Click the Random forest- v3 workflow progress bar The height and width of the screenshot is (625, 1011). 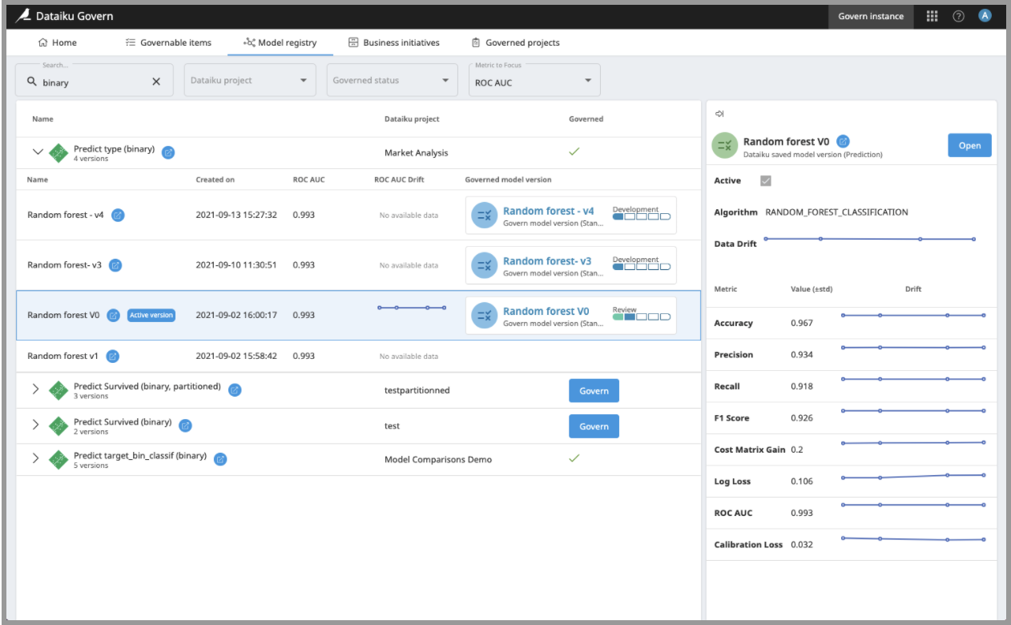(x=641, y=267)
